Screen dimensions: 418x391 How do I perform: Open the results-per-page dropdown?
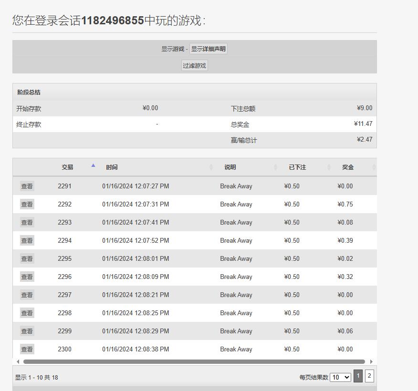coord(341,377)
